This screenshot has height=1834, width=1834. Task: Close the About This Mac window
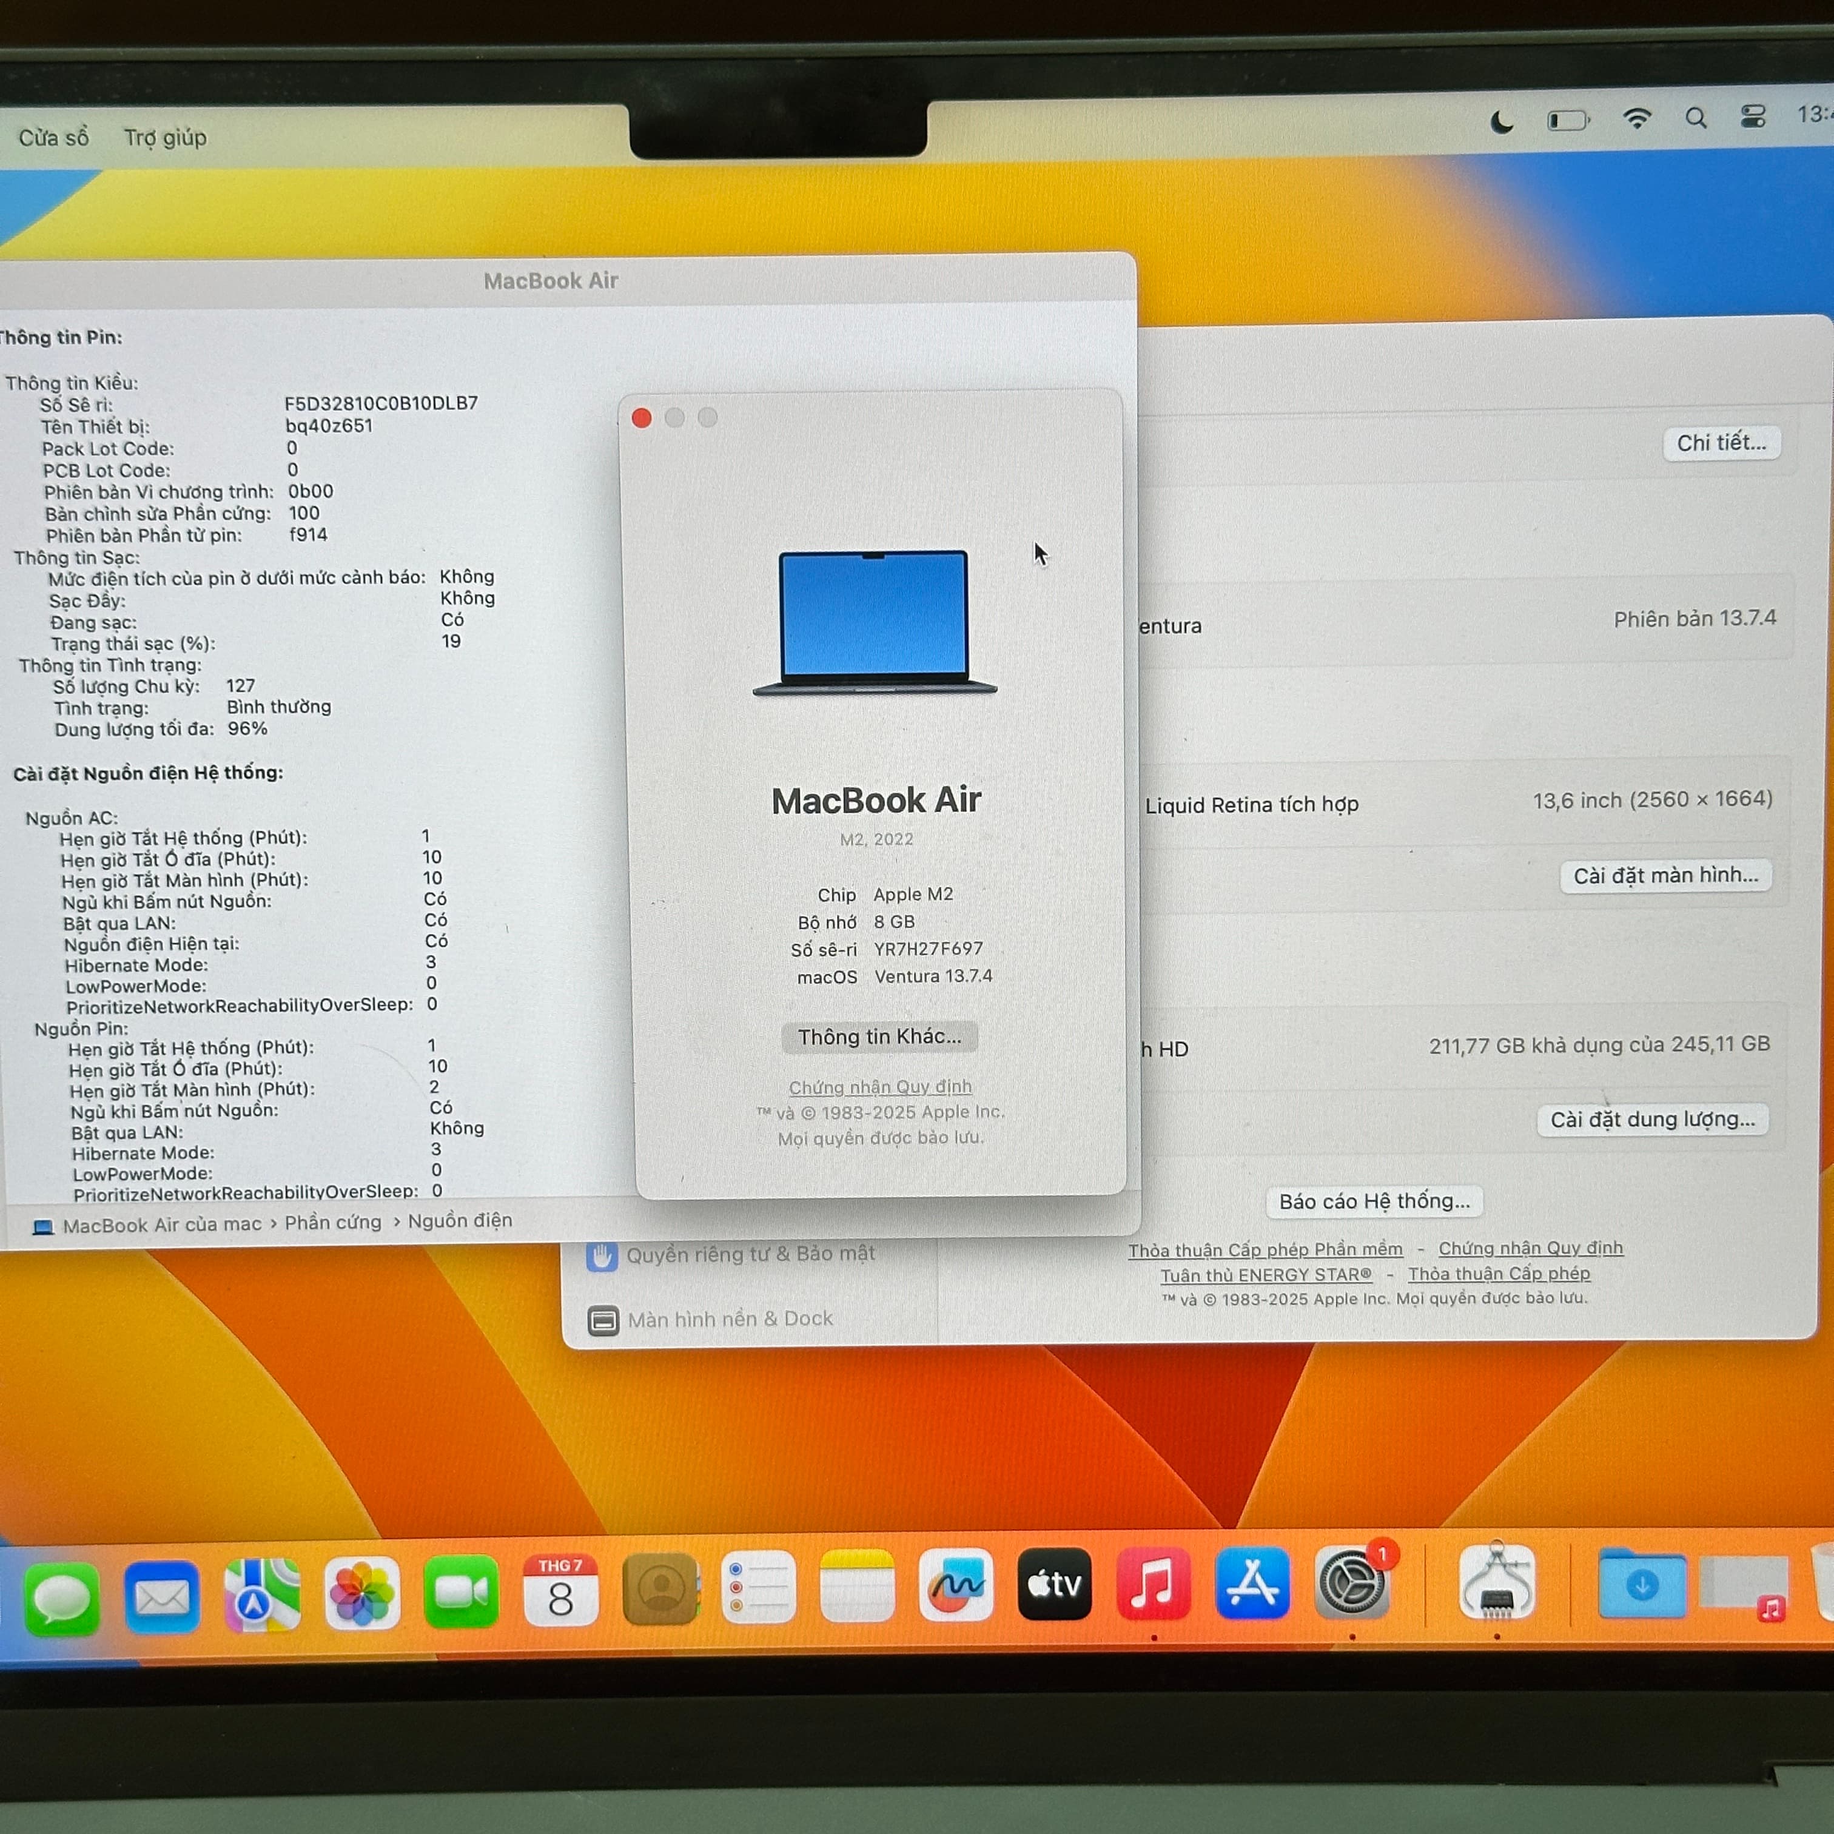click(642, 418)
